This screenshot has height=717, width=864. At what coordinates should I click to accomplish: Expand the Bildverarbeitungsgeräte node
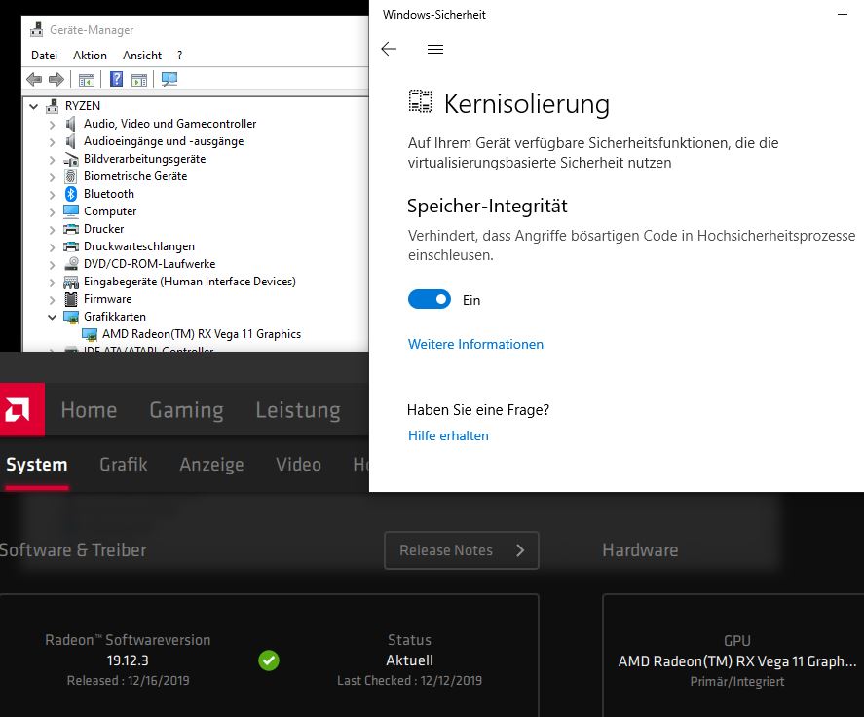tap(52, 160)
